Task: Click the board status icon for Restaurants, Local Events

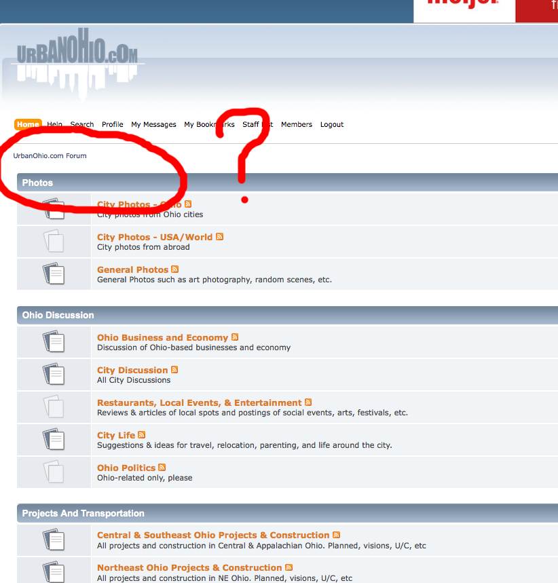Action: click(x=54, y=407)
